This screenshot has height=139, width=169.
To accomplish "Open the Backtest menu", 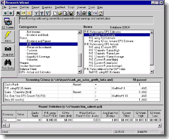I will [60, 7].
